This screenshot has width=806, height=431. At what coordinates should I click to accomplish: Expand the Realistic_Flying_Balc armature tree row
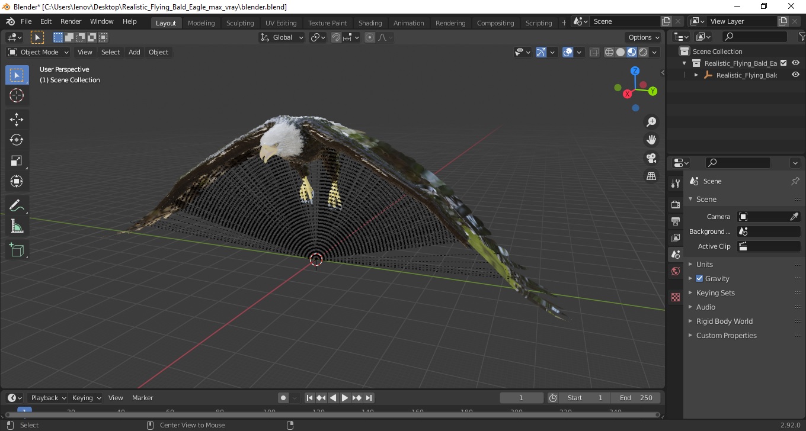pyautogui.click(x=696, y=75)
